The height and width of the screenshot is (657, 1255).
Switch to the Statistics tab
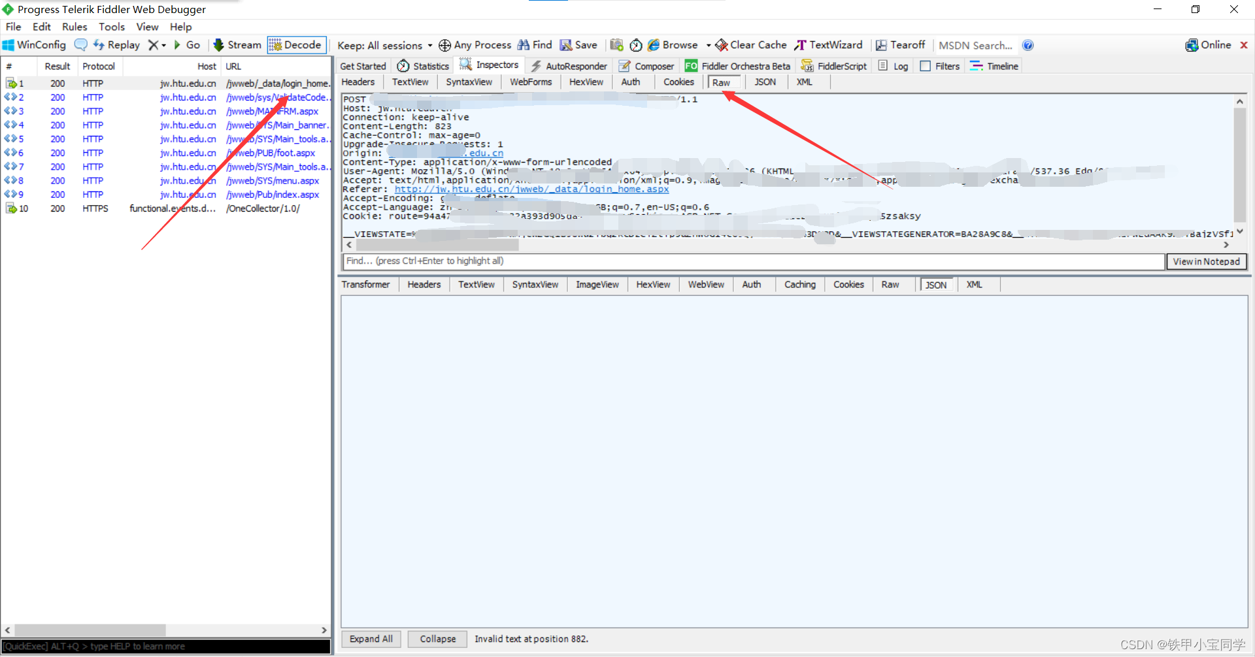[423, 66]
